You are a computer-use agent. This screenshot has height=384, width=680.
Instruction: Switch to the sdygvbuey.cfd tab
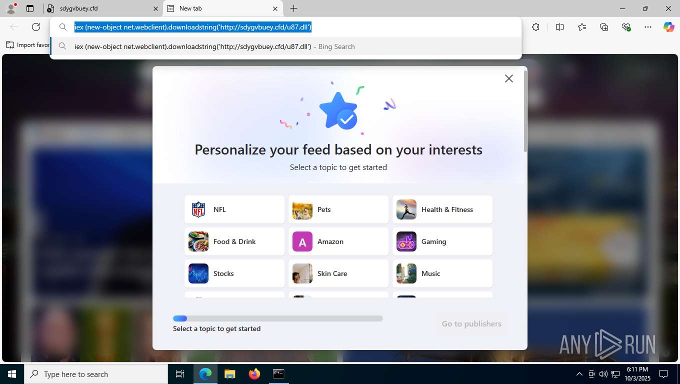102,8
